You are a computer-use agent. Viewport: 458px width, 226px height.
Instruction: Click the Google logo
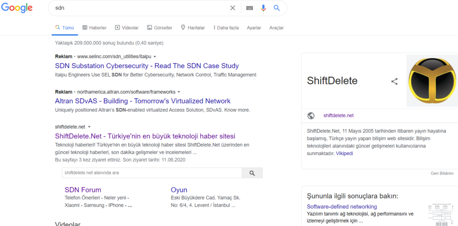[17, 8]
